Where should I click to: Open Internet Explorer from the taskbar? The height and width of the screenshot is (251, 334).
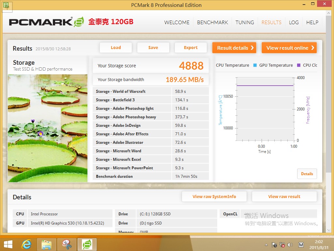click(x=27, y=244)
